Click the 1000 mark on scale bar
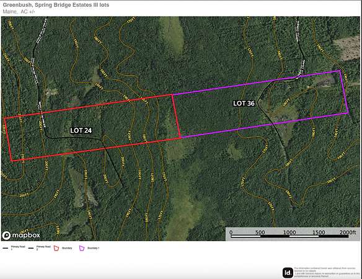Image resolution: width=362 pixels, height=279 pixels. coord(289,232)
